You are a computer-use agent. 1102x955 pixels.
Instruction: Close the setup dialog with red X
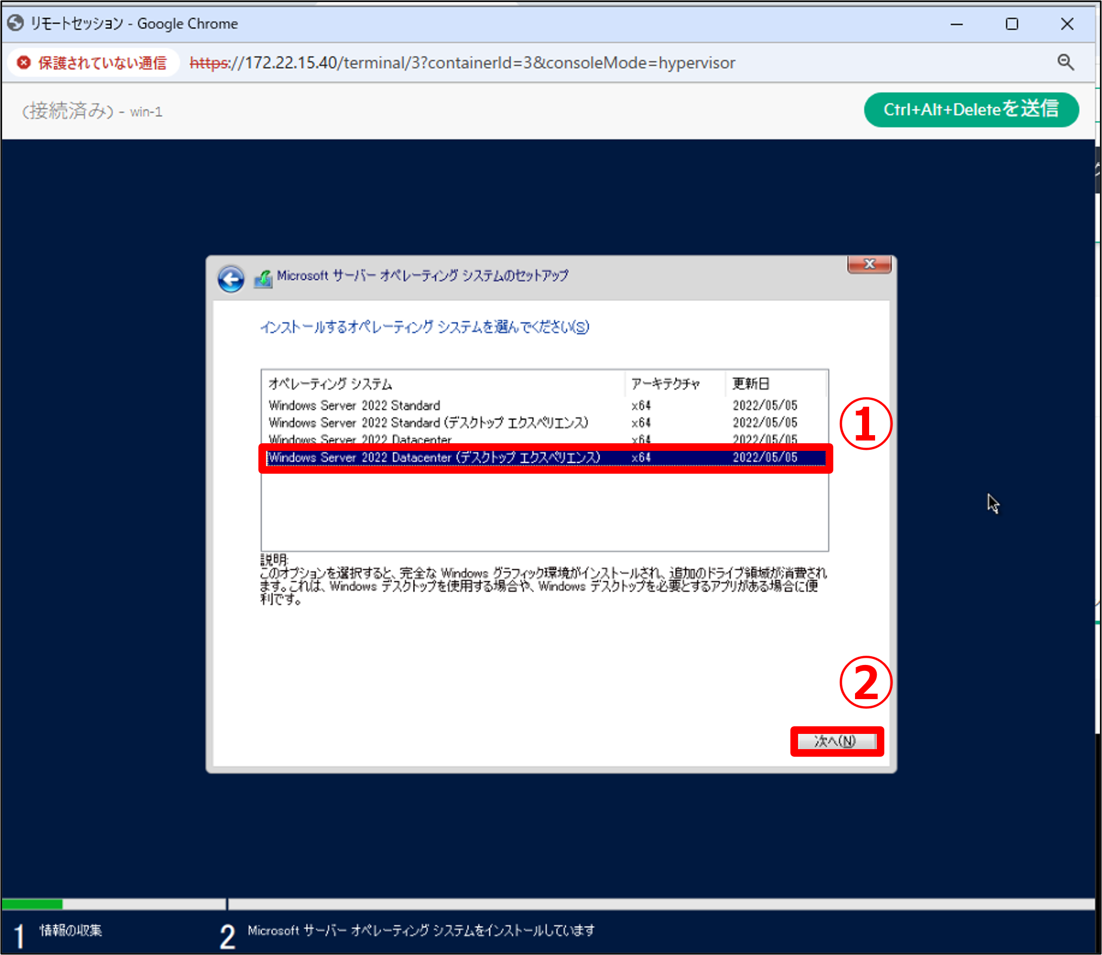tap(869, 264)
